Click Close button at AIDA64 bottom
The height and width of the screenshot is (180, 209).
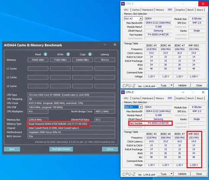coord(110,149)
